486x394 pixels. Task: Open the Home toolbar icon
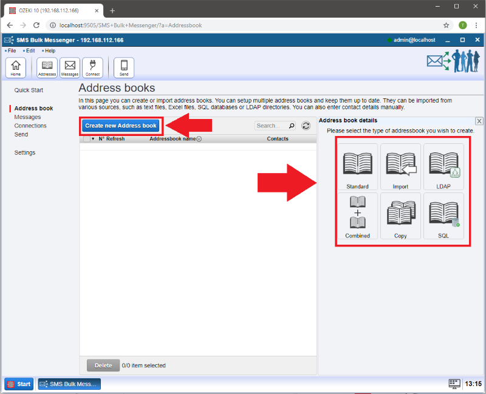click(15, 67)
